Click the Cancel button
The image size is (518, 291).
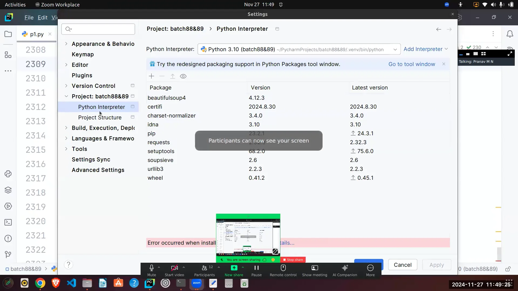tap(403, 265)
